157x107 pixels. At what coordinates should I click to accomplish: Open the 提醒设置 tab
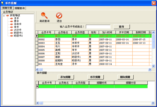click(7, 8)
